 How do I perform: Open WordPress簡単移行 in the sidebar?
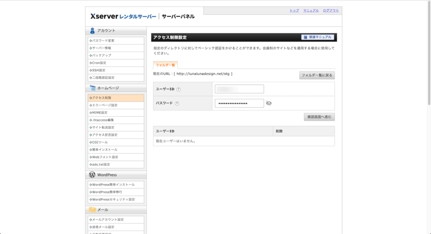[x=116, y=192]
